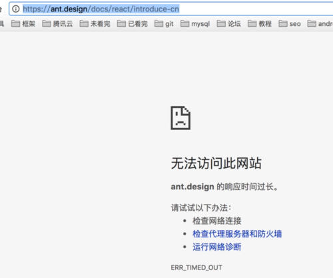
Task: Open the mysql bookmarks folder
Action: point(195,23)
